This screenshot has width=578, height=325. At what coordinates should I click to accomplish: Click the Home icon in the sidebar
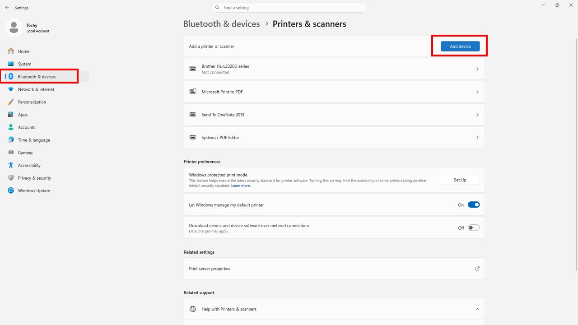pyautogui.click(x=11, y=51)
